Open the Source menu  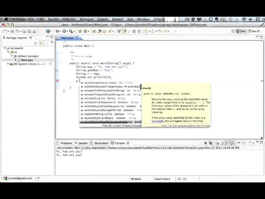tap(53, 19)
